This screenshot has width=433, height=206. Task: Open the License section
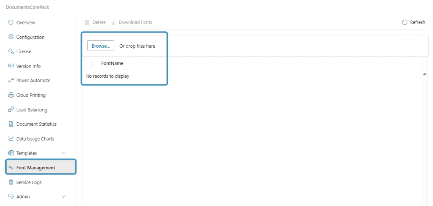pos(24,51)
